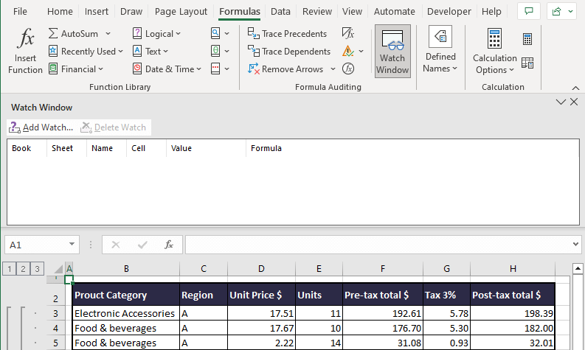Click Trace Precedents

(287, 34)
